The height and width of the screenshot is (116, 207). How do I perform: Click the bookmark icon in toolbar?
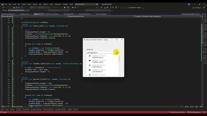coord(116,8)
